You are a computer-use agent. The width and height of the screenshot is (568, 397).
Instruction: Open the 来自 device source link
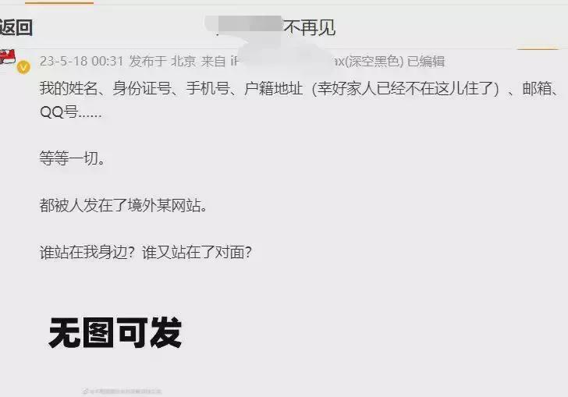tap(303, 61)
